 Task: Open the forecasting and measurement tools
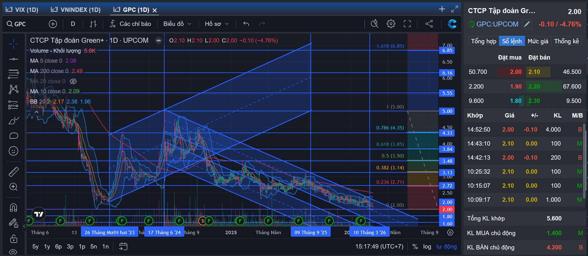13,105
